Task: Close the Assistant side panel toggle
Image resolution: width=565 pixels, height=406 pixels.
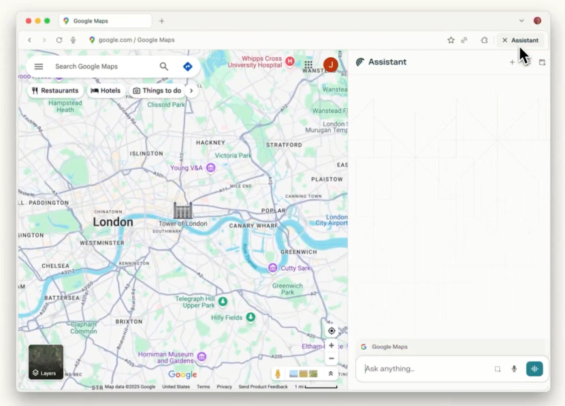Action: click(520, 40)
